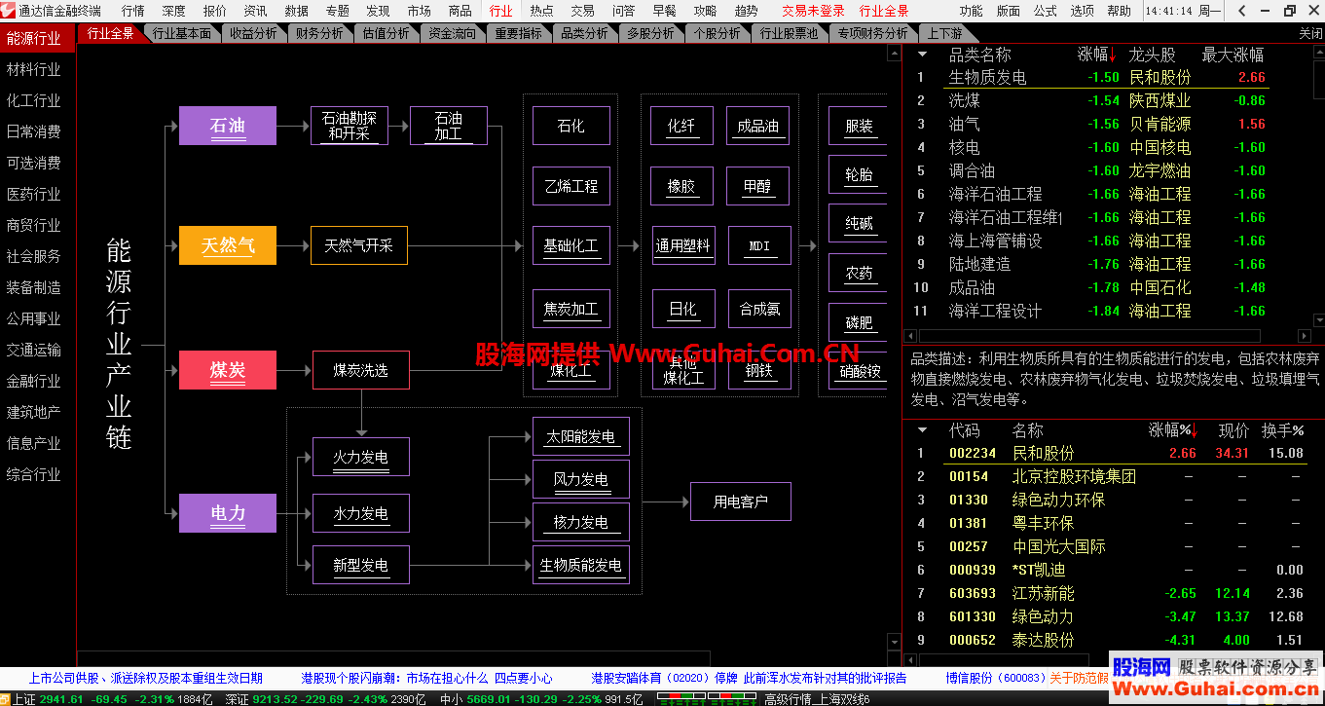
Task: Click the purple 石油 node
Action: (x=228, y=127)
